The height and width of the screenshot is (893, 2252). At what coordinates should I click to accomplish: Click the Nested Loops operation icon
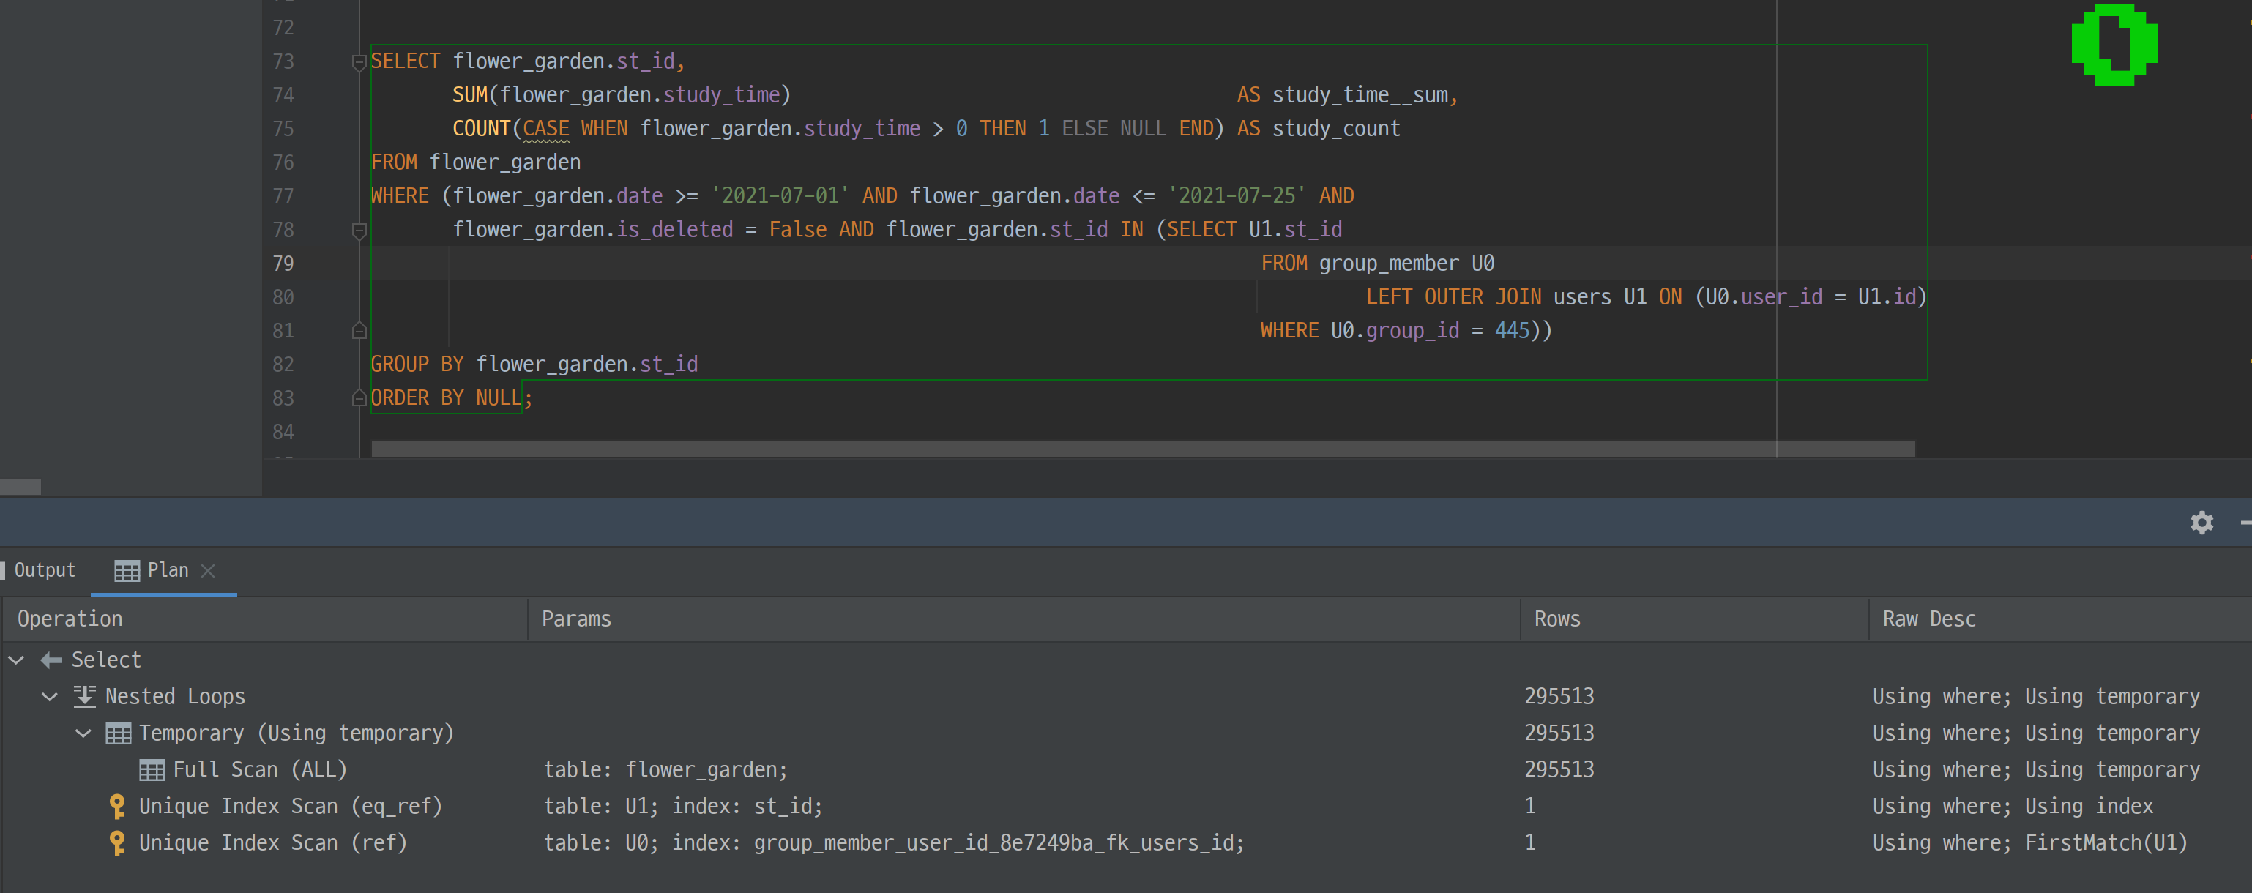[x=84, y=696]
